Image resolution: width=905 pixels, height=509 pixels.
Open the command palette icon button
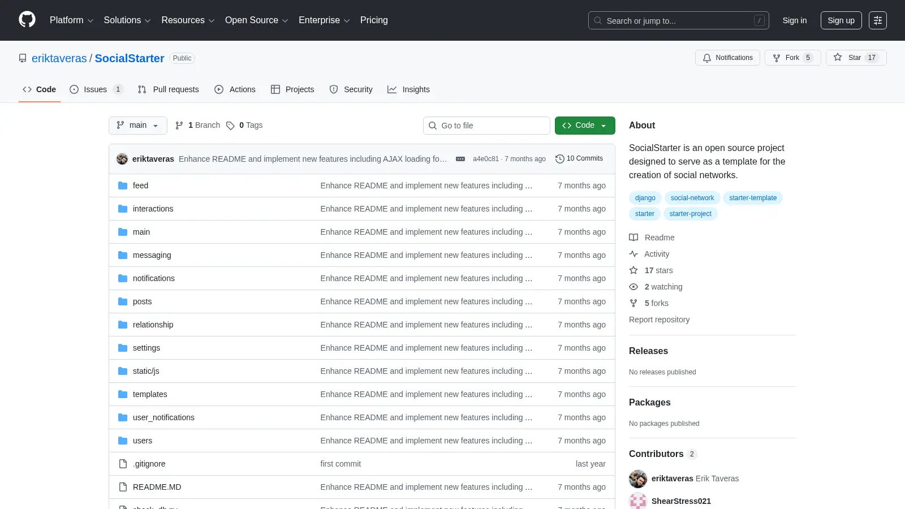click(x=878, y=20)
